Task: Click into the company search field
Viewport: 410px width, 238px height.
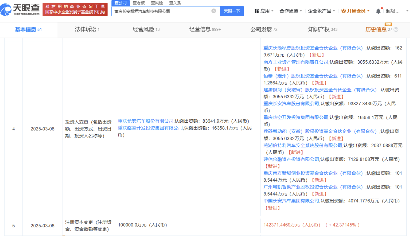Action: click(162, 11)
